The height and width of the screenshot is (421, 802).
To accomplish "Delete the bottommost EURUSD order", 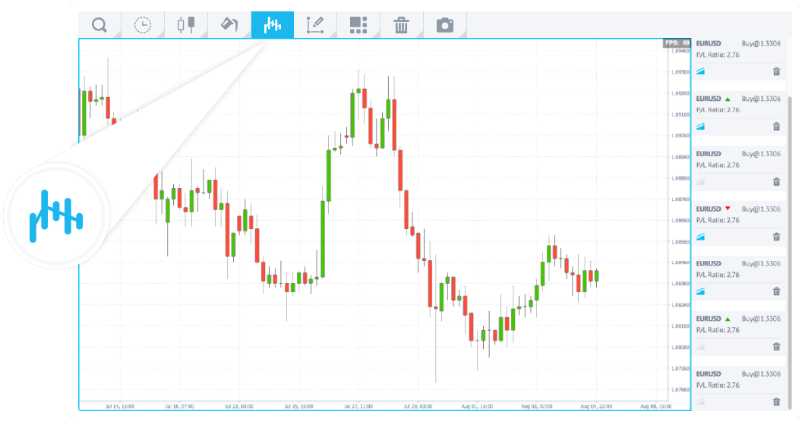I will (x=776, y=402).
